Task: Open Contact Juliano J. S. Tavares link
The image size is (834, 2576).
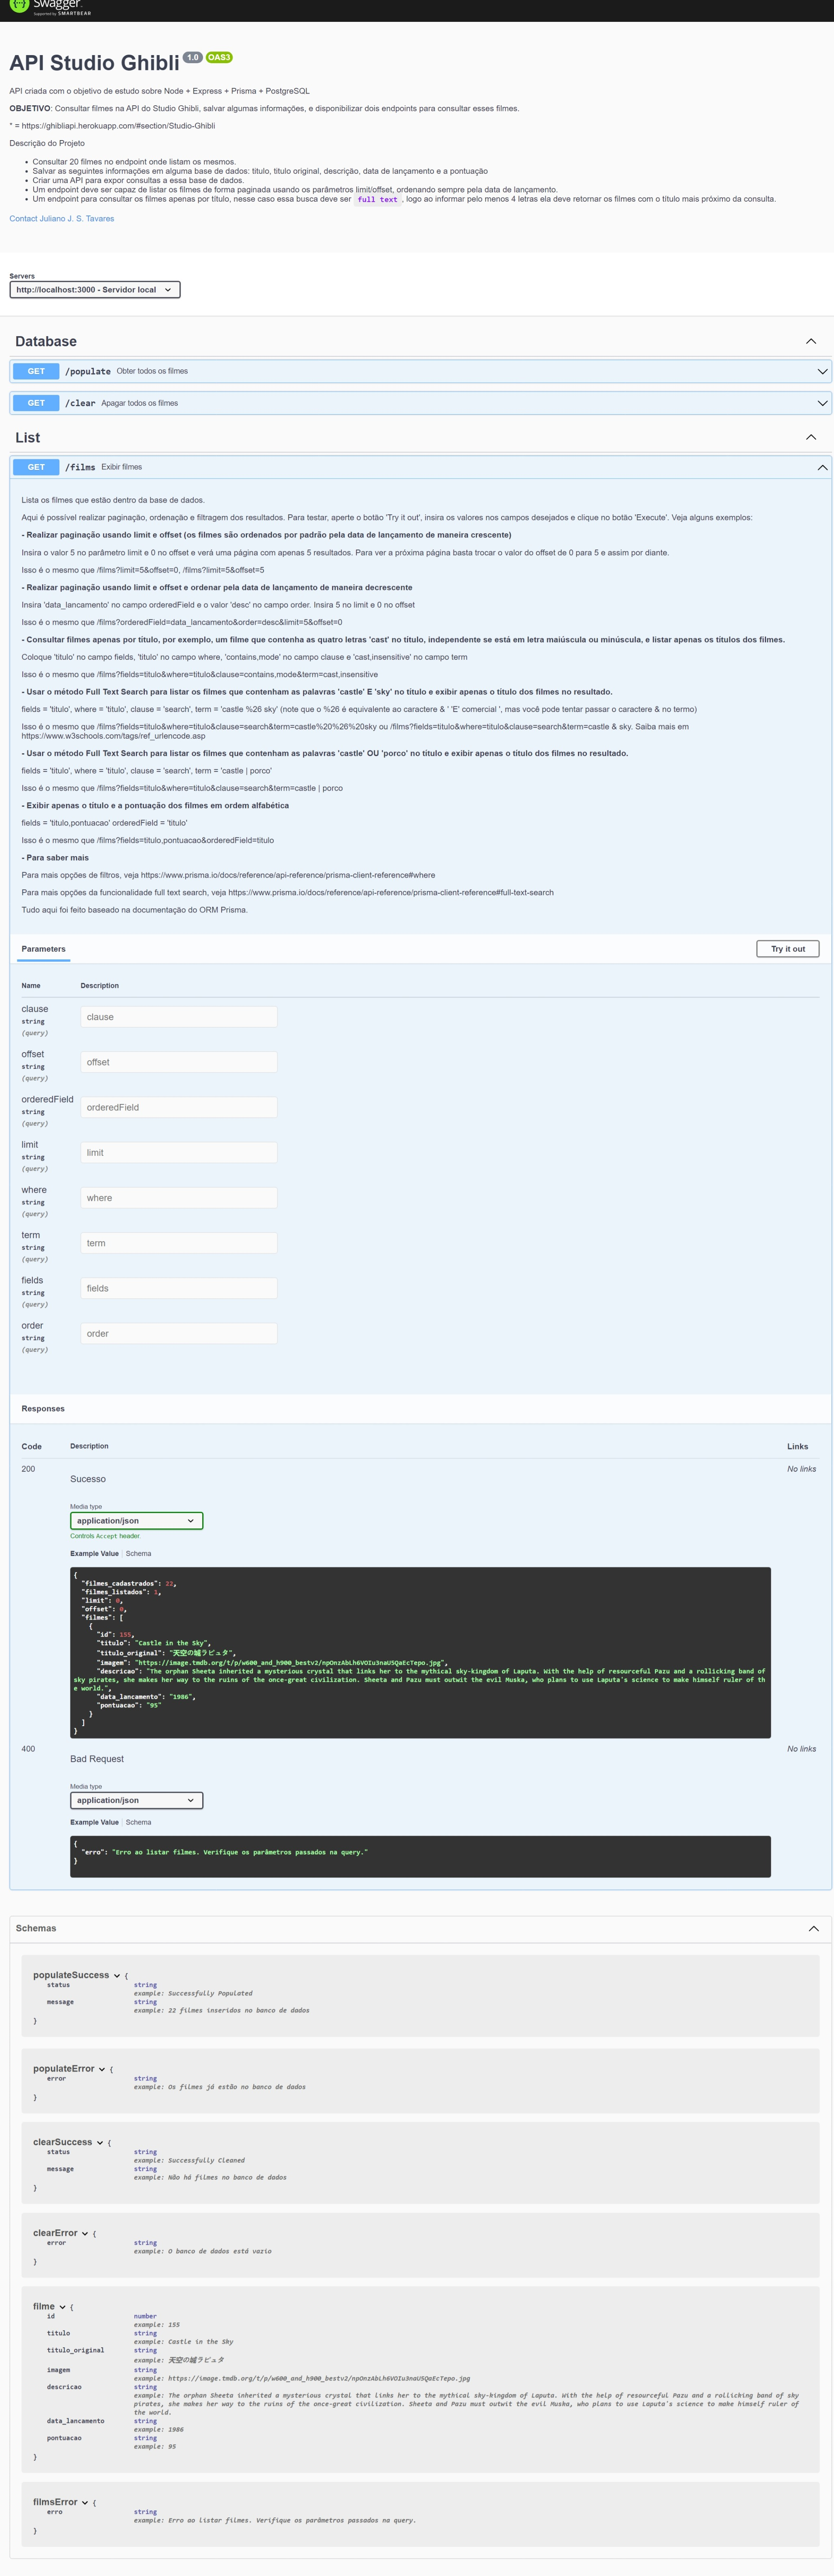Action: (62, 218)
